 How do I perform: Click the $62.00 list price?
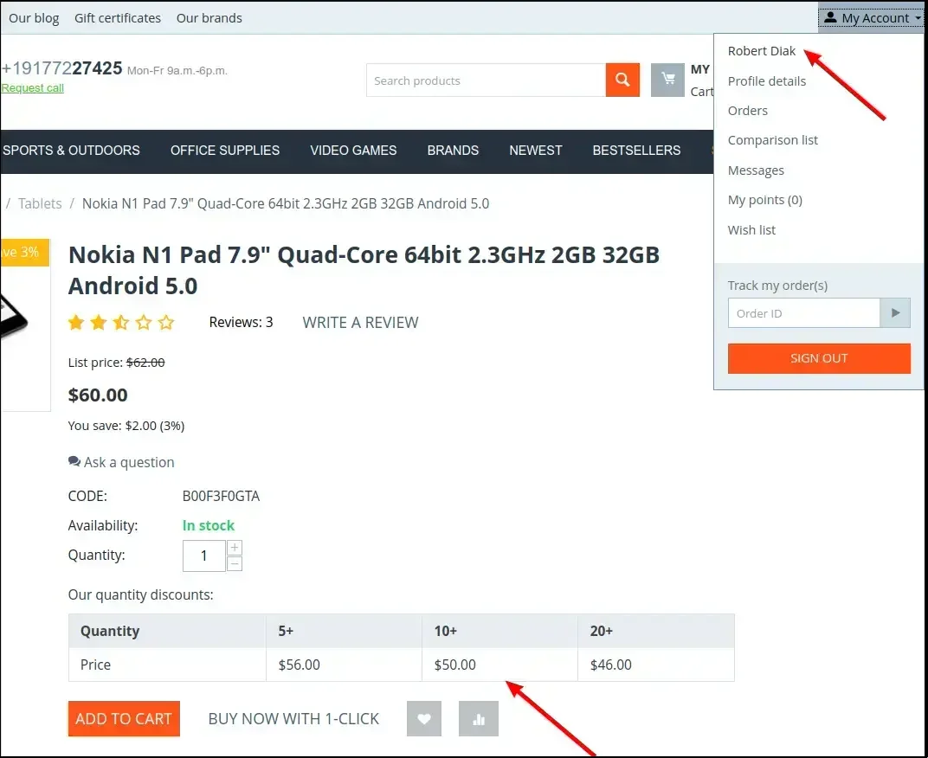pyautogui.click(x=145, y=363)
